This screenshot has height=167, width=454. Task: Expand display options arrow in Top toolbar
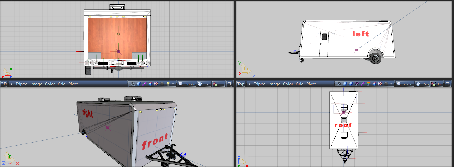pyautogui.click(x=391, y=84)
